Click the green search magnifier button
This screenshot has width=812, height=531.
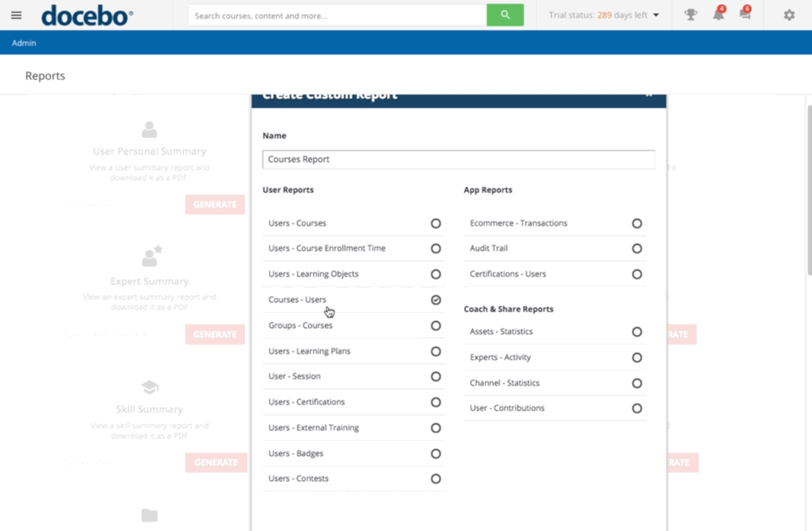[x=505, y=15]
